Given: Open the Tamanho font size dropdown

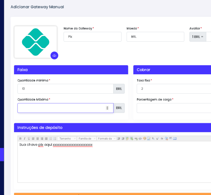Looking at the screenshot, I should click(67, 138).
